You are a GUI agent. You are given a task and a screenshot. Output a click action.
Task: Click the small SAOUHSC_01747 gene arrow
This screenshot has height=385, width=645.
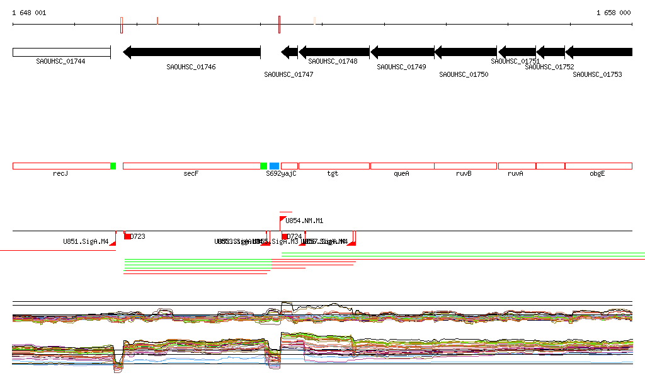tap(289, 52)
